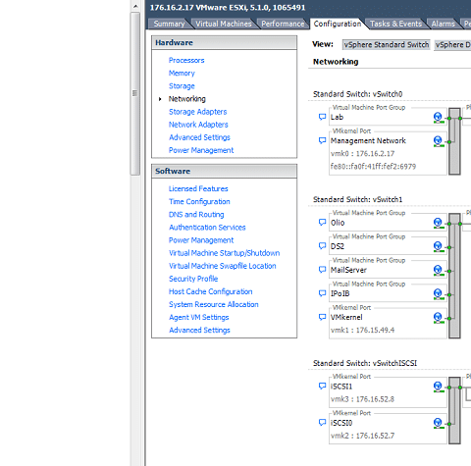
Task: Click the VMkernel port speech bubble icon
Action: click(322, 317)
